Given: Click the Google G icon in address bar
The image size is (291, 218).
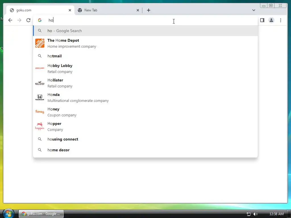Looking at the screenshot, I should click(40, 20).
